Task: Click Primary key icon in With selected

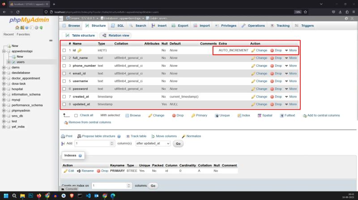Action: [x=193, y=115]
